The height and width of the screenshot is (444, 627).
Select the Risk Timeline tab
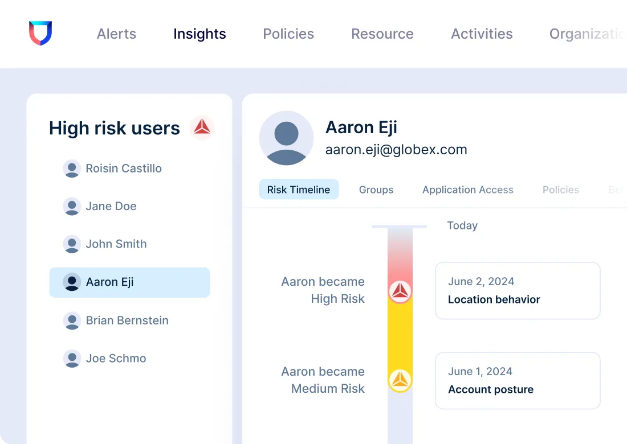(x=299, y=190)
